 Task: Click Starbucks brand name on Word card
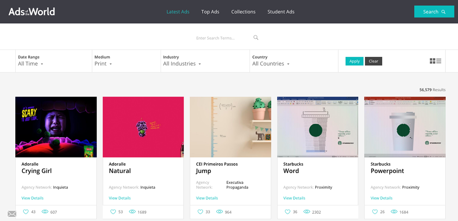pyautogui.click(x=293, y=164)
